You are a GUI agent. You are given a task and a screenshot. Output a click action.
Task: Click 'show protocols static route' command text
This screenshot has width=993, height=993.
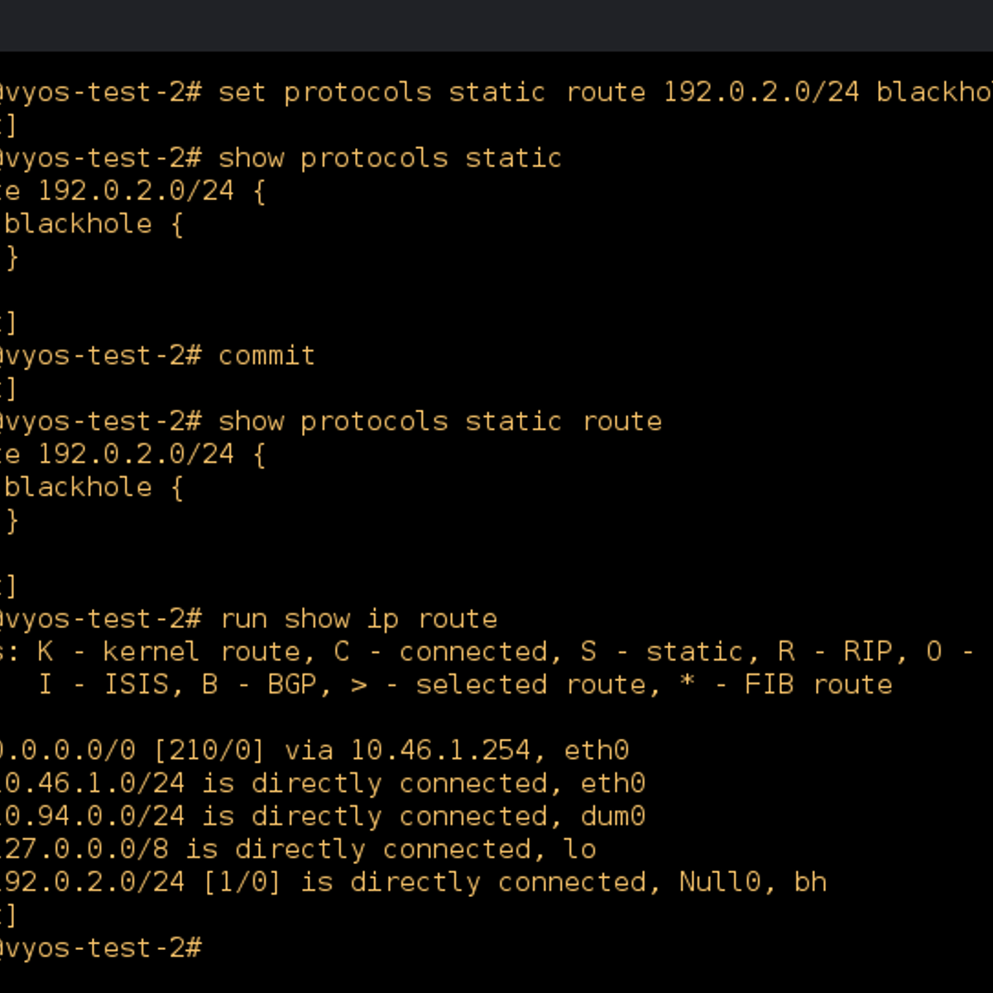[x=440, y=422]
